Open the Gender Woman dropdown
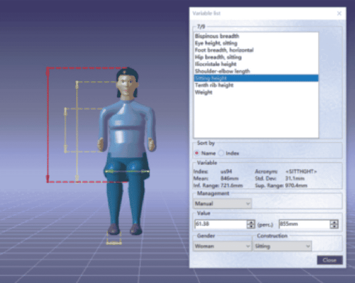Screen dimensions: 355x283 (223, 246)
